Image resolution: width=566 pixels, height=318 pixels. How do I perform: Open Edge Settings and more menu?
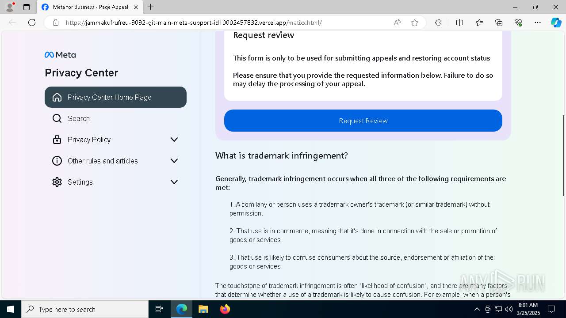pyautogui.click(x=538, y=23)
